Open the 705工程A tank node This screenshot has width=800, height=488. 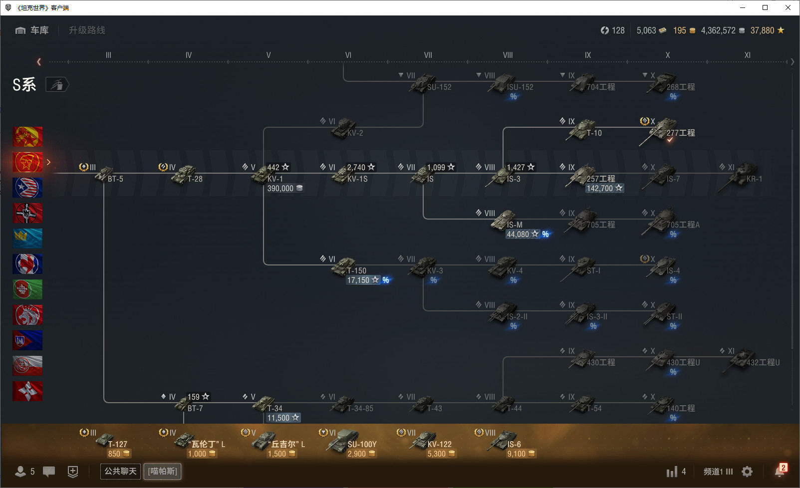pos(671,223)
